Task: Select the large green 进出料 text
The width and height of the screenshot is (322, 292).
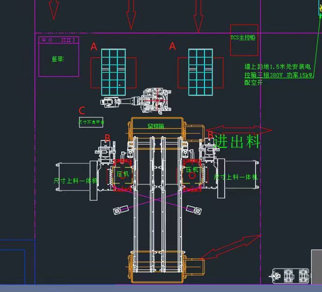Action: [237, 142]
